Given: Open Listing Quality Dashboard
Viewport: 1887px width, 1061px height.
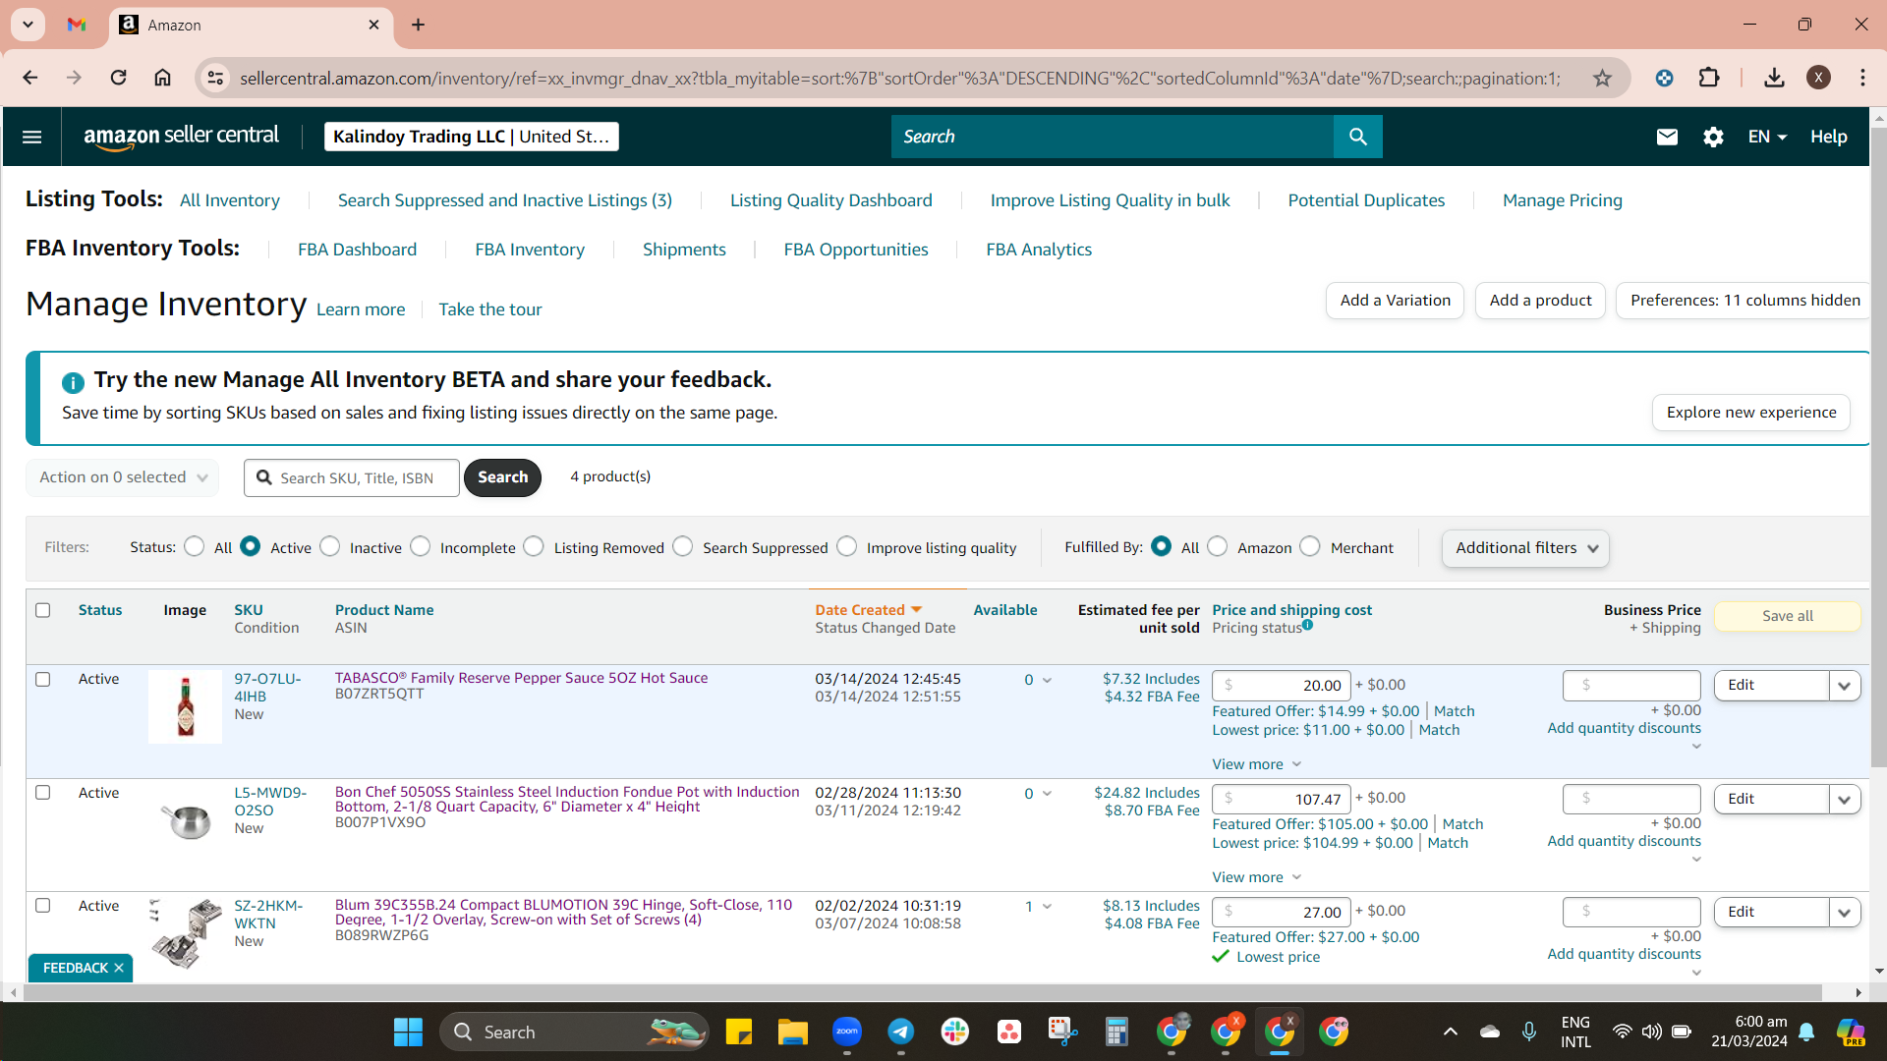Looking at the screenshot, I should (831, 200).
